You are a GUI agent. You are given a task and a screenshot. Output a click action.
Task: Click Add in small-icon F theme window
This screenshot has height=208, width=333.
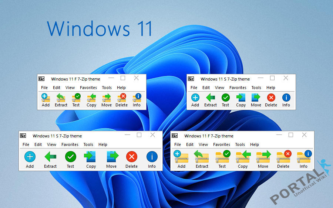(46, 100)
